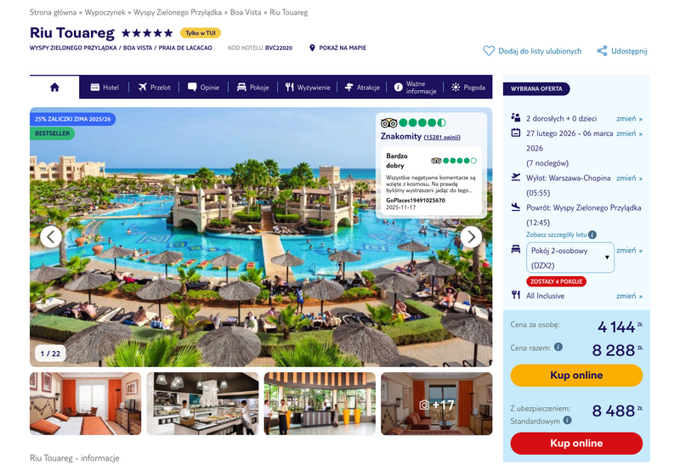Viewport: 680px width, 470px height.
Task: Show next photo with right arrow
Action: click(x=471, y=237)
